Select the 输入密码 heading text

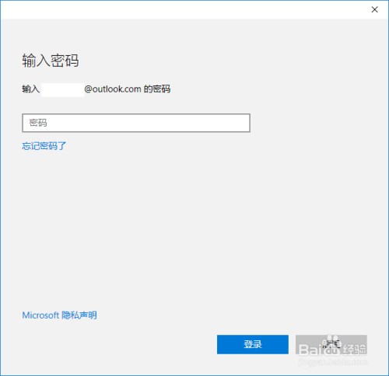pyautogui.click(x=51, y=61)
